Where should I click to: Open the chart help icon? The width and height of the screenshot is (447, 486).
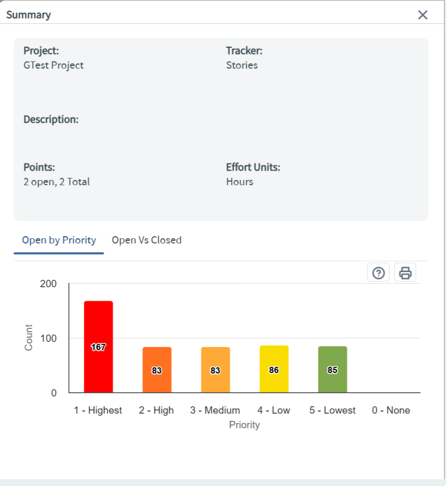click(x=378, y=273)
